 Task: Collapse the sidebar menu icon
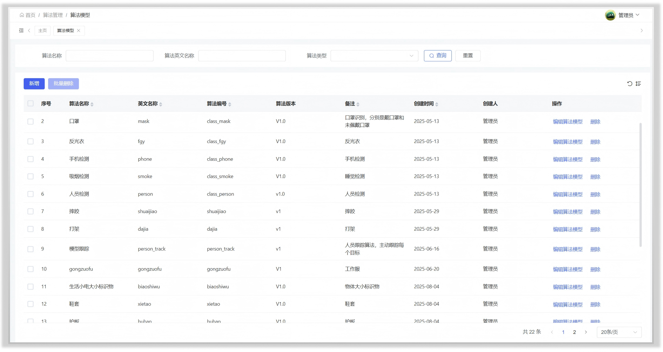click(21, 30)
